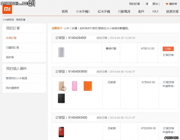180x140 pixels.
Task: Open 我的優惠券 in the sidebar
Action: point(12,88)
